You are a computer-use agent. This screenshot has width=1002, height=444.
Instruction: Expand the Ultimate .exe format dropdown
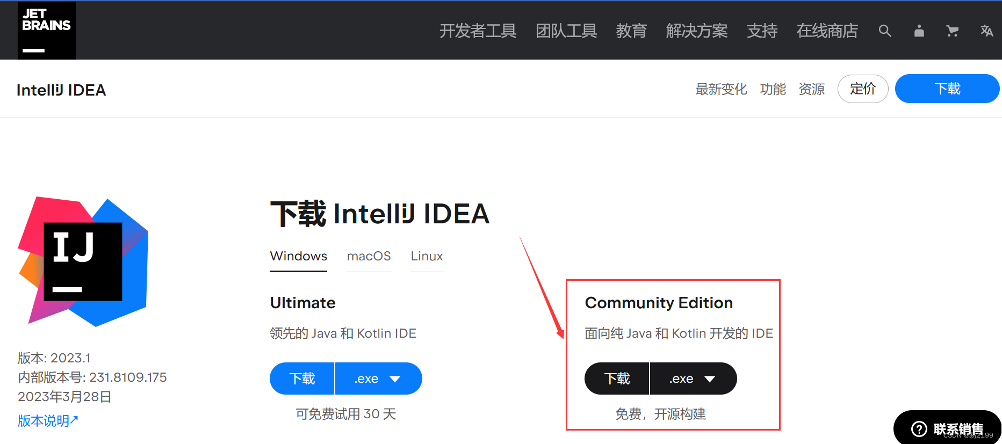click(379, 379)
